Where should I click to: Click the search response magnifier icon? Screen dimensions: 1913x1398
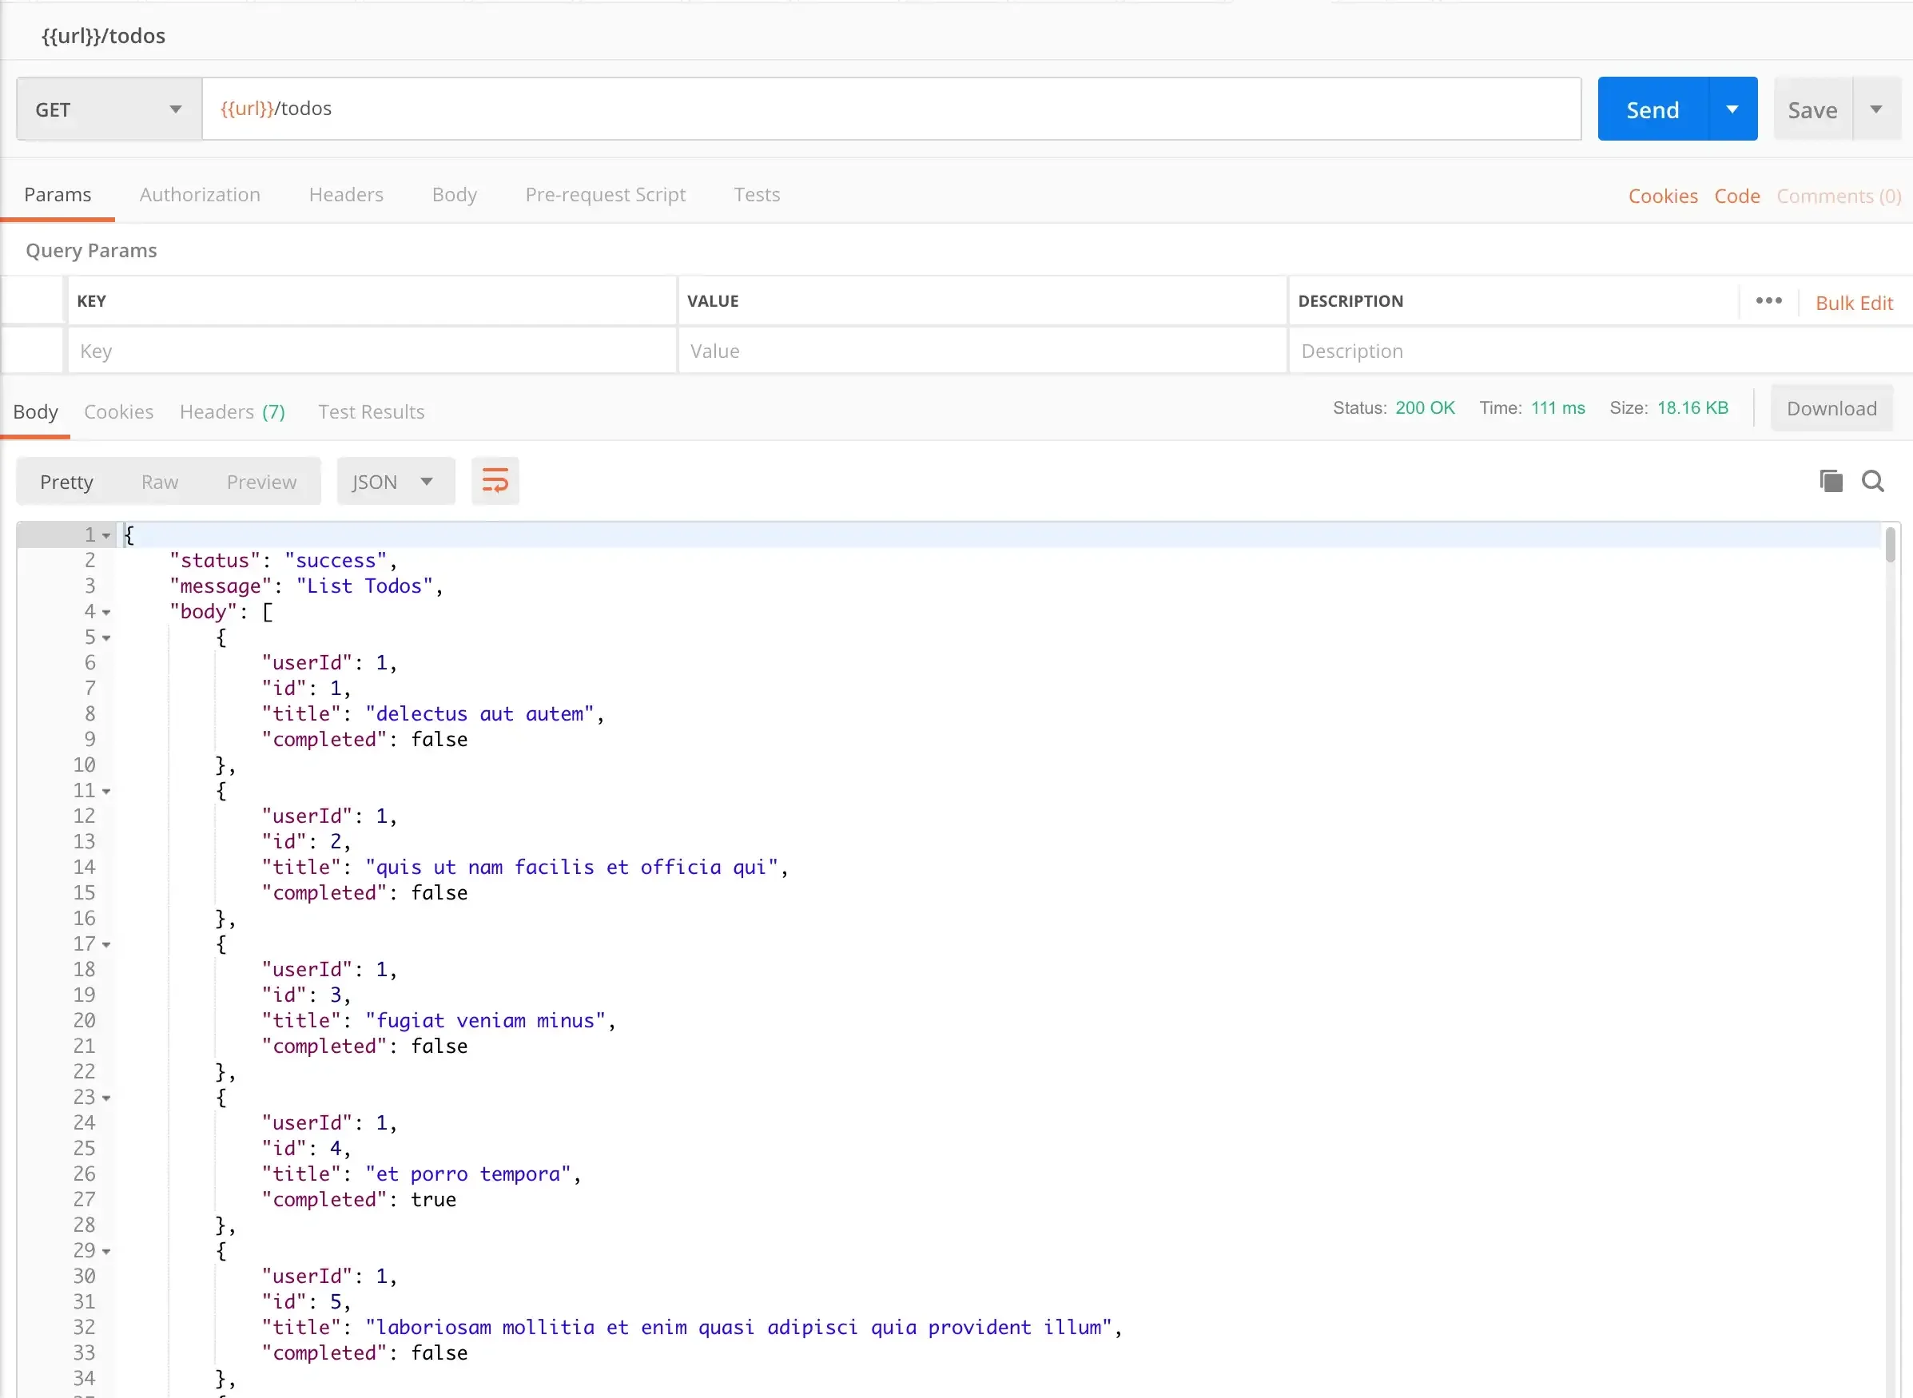pyautogui.click(x=1872, y=482)
